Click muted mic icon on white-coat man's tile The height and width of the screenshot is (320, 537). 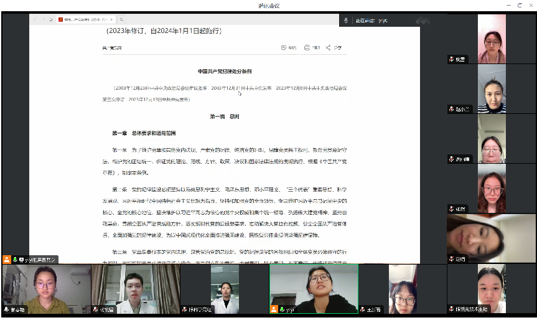(x=96, y=309)
